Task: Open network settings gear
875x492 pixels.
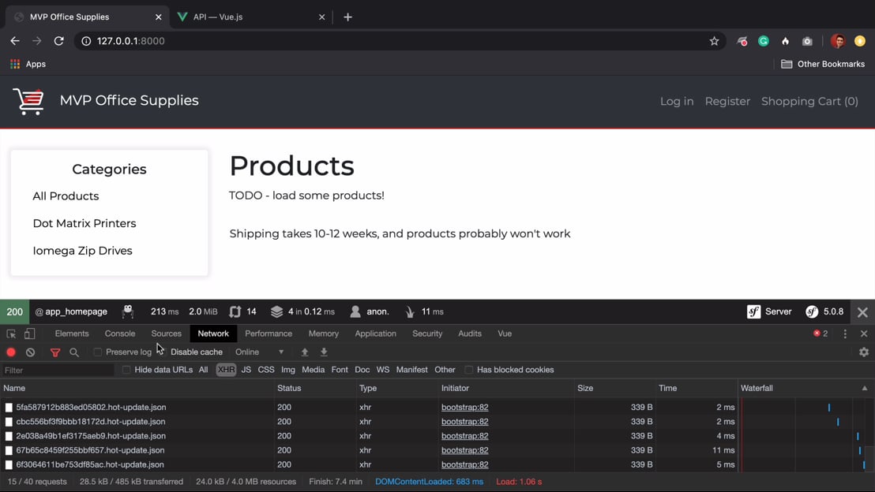Action: coord(864,352)
